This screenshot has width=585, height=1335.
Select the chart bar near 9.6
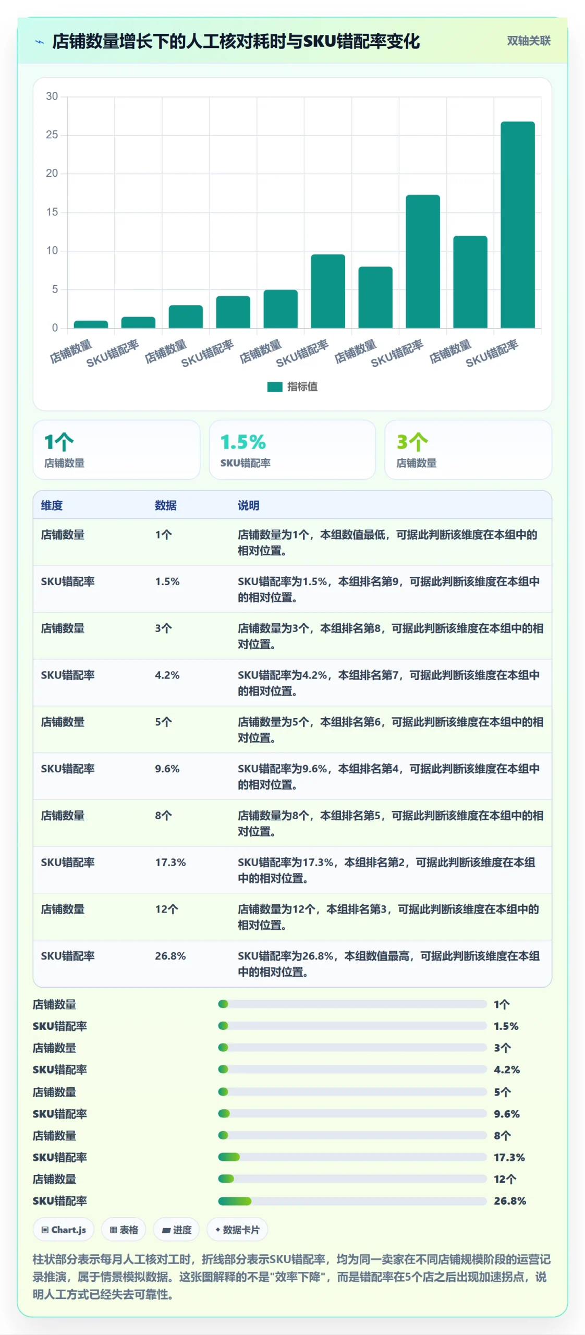(x=327, y=291)
